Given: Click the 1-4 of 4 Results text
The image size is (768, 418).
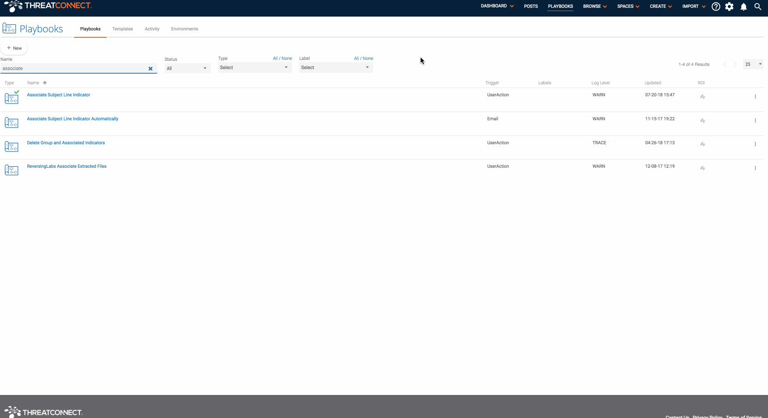Looking at the screenshot, I should coord(694,65).
